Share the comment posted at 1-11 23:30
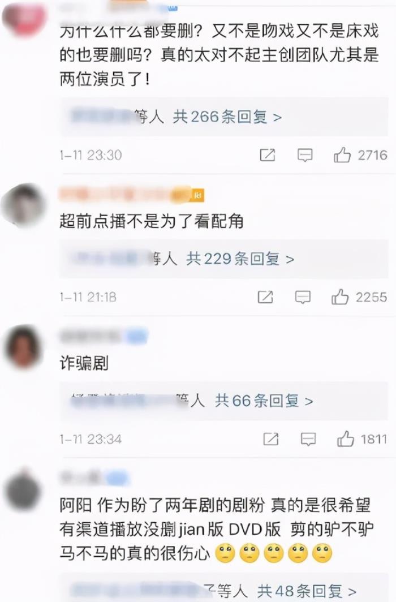 point(268,155)
